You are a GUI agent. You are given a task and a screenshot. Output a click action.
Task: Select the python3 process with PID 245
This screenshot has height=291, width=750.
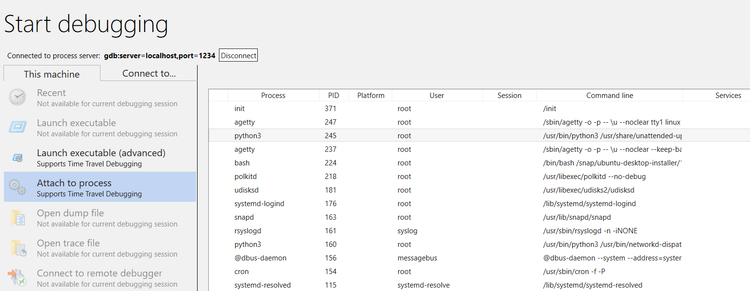point(340,135)
